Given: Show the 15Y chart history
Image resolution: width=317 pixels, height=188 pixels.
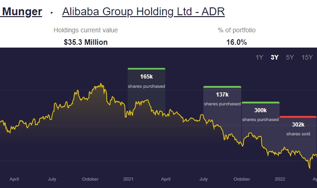Looking at the screenshot, I should [x=307, y=58].
